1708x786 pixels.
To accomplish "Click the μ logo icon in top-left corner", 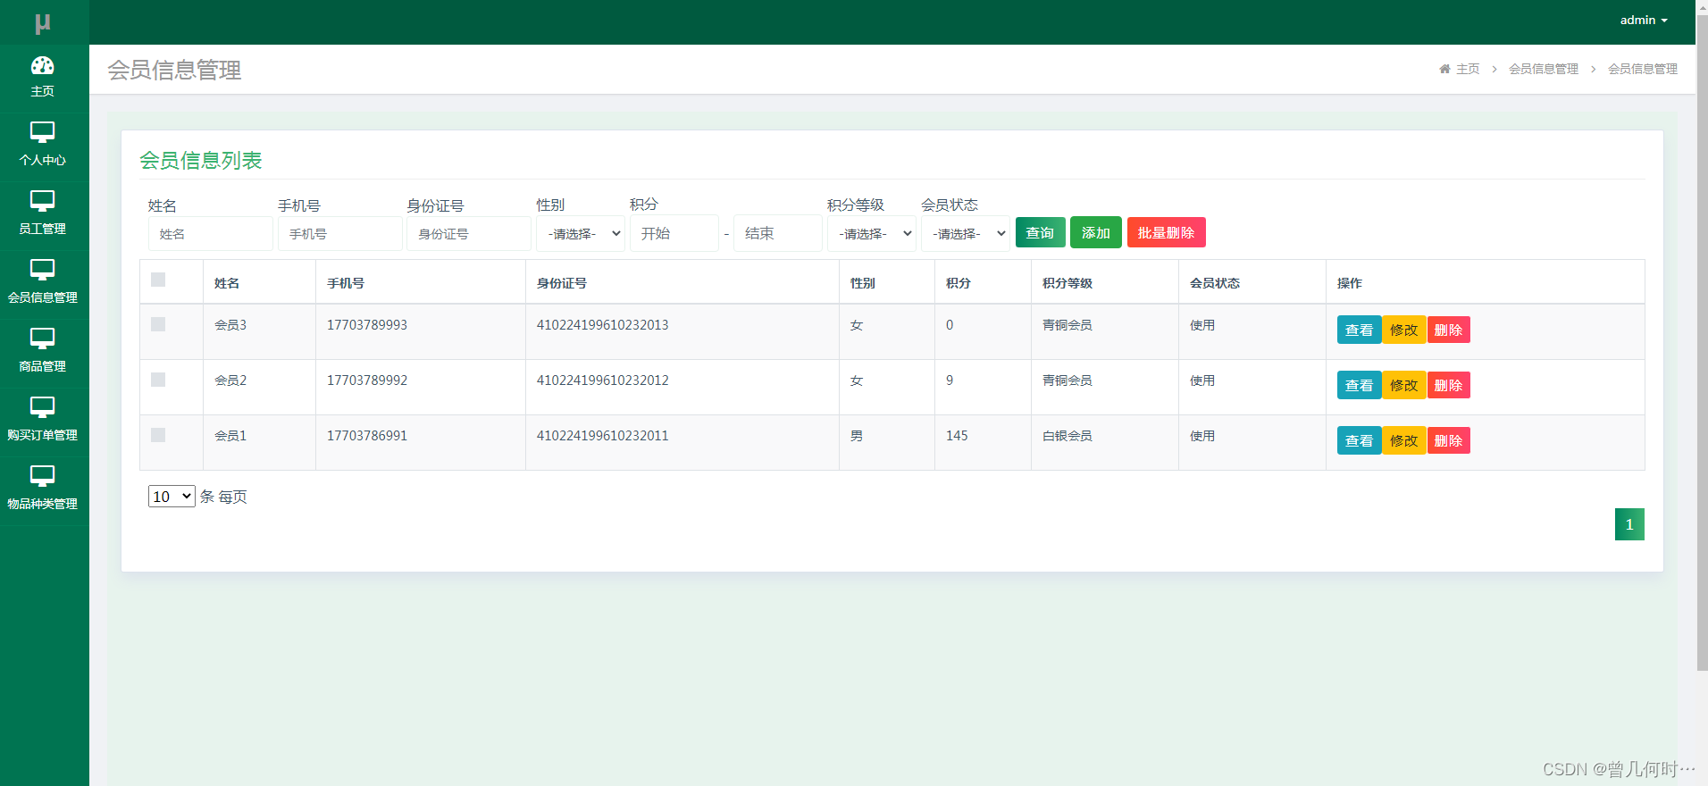I will tap(42, 23).
